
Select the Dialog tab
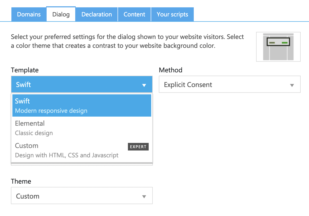pos(61,14)
